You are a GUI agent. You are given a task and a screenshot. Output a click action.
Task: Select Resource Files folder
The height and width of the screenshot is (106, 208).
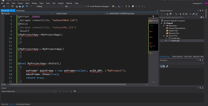coord(174,33)
